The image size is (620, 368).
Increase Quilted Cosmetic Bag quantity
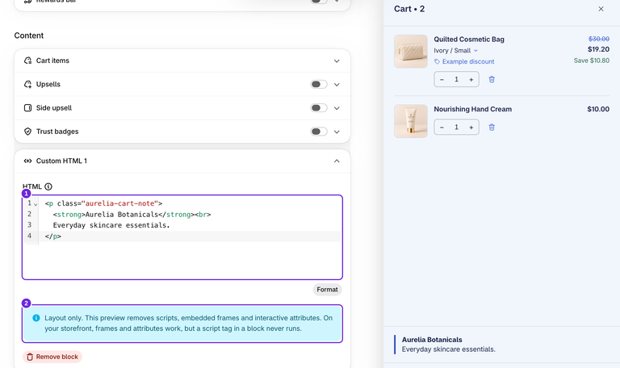471,79
